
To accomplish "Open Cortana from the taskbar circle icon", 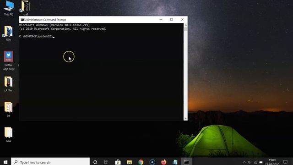I will coord(95,162).
